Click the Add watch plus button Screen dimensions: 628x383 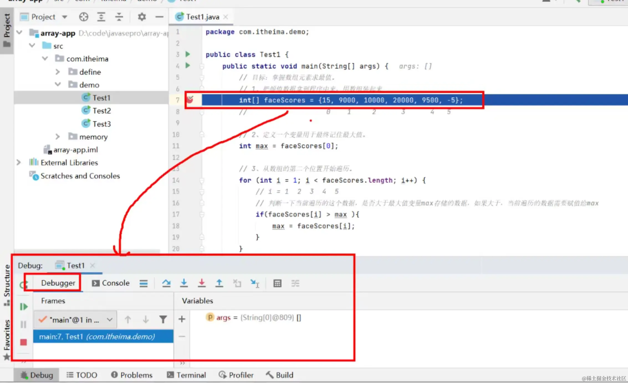(x=182, y=319)
